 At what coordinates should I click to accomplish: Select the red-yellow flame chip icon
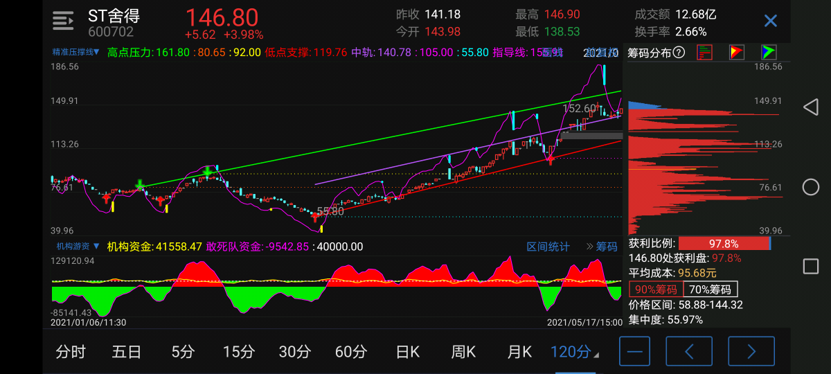[736, 52]
